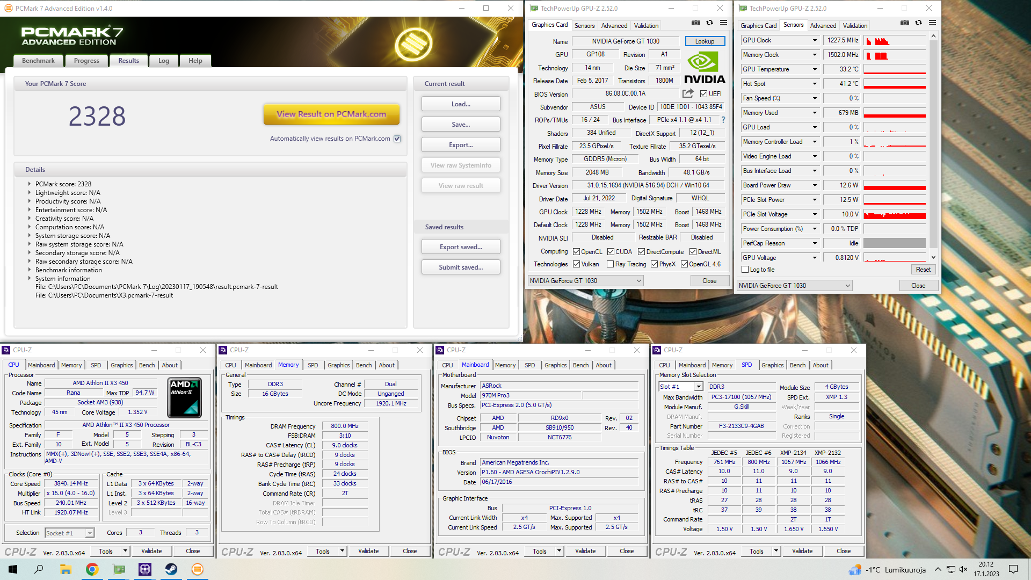
Task: Open CPU-Z taskbar icon
Action: 145,569
